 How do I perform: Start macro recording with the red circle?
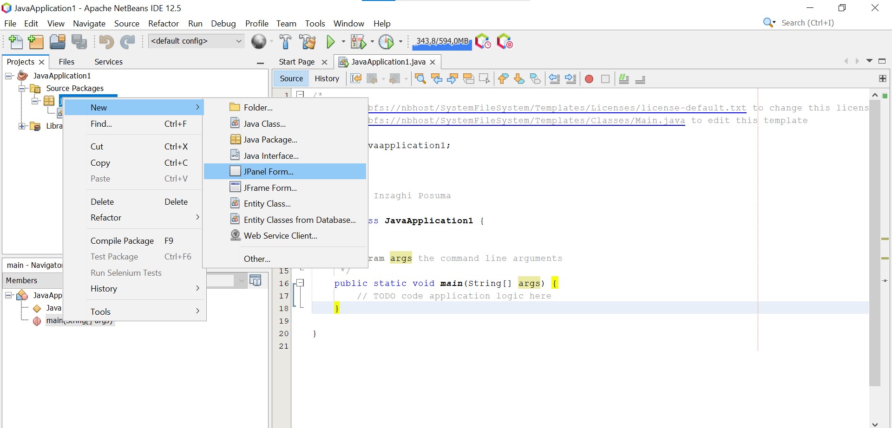(589, 79)
